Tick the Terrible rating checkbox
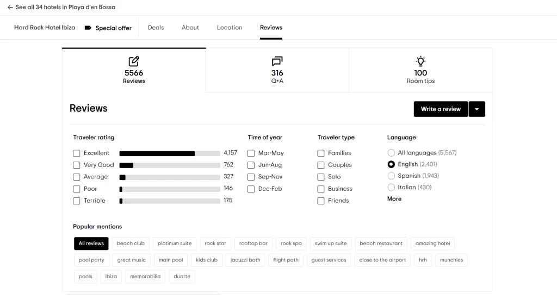Screen dimensions: 557x295 point(77,201)
